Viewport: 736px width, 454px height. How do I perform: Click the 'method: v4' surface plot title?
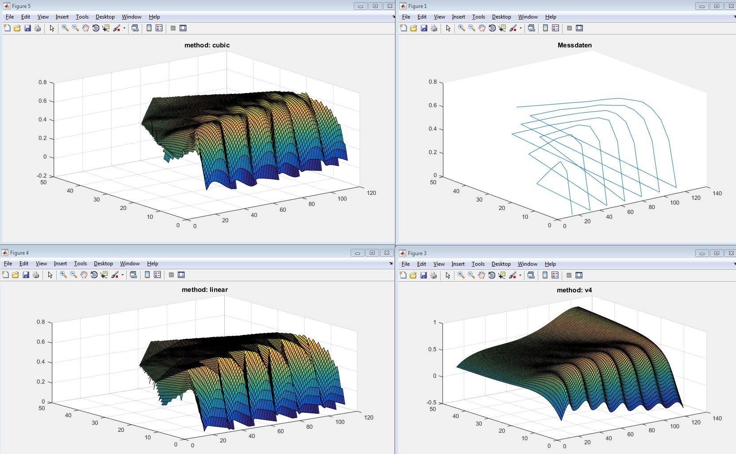[x=574, y=290]
